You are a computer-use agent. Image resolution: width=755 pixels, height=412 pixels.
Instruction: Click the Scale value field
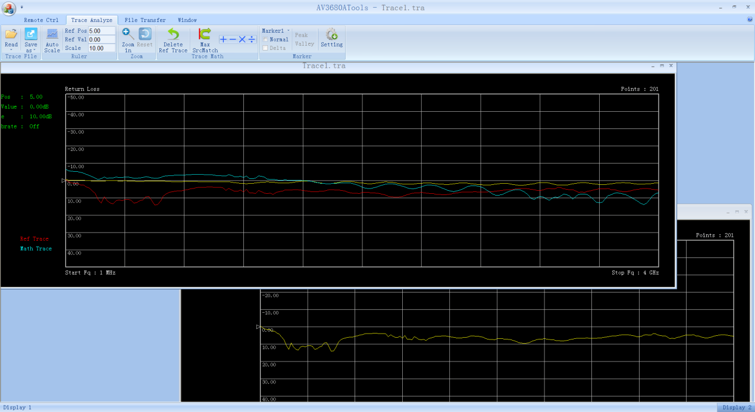[x=101, y=48]
